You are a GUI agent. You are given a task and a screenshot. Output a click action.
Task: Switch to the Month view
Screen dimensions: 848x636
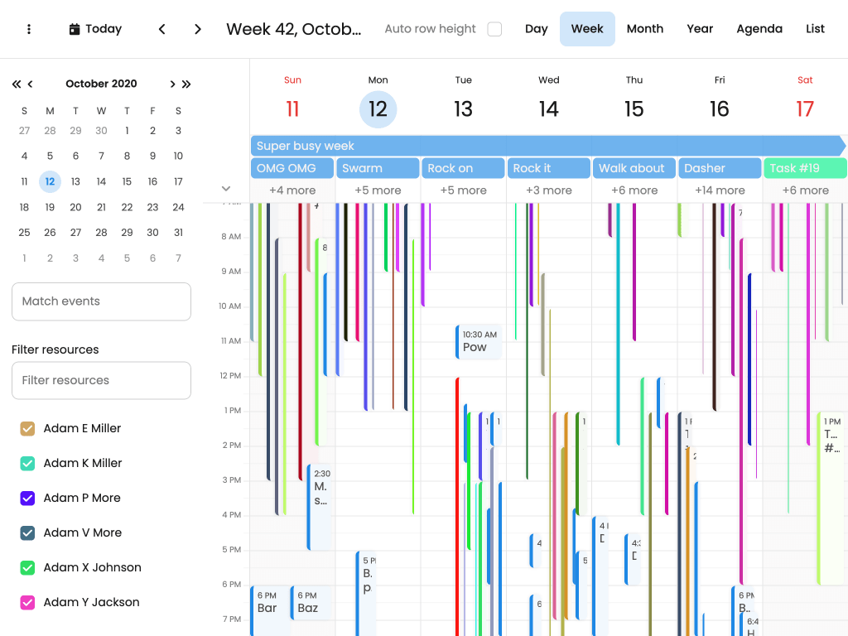point(644,29)
